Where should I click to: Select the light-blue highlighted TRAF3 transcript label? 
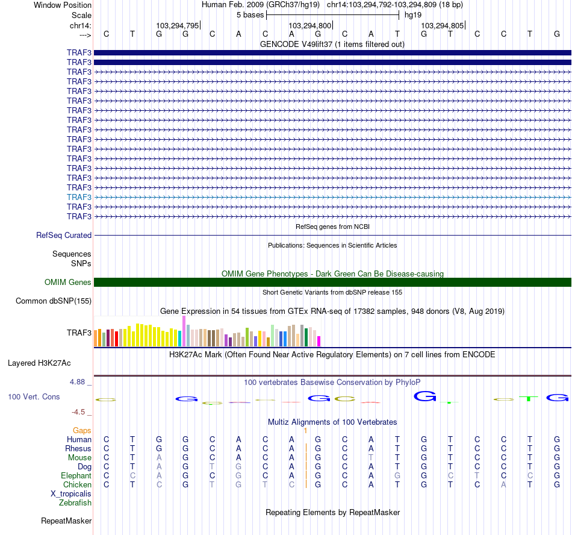click(x=79, y=197)
